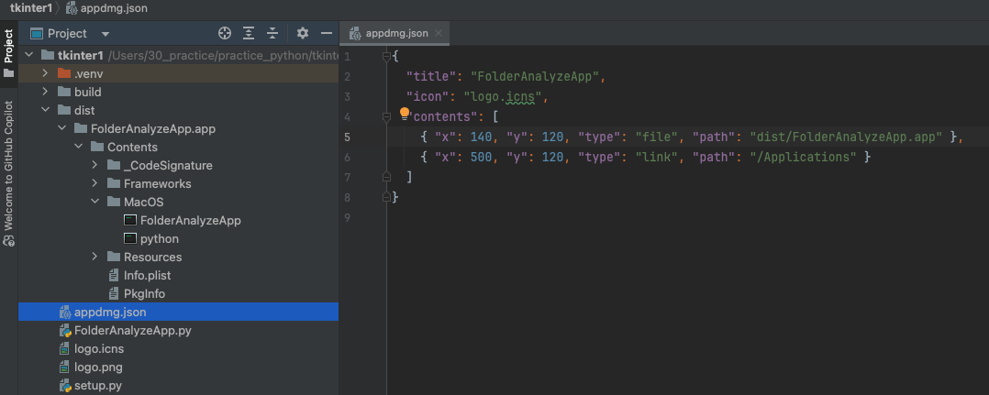Click the Expand All toolbar icon
The width and height of the screenshot is (989, 395).
(250, 33)
